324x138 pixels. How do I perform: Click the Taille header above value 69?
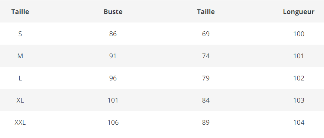[206, 12]
